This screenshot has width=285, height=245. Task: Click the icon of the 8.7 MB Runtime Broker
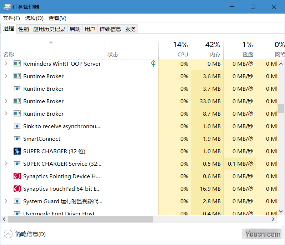[x=17, y=114]
